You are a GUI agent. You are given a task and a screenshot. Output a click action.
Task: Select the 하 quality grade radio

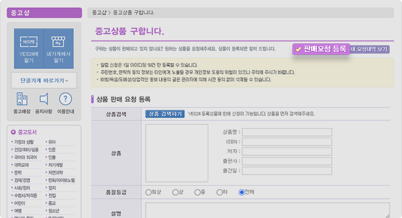click(219, 193)
